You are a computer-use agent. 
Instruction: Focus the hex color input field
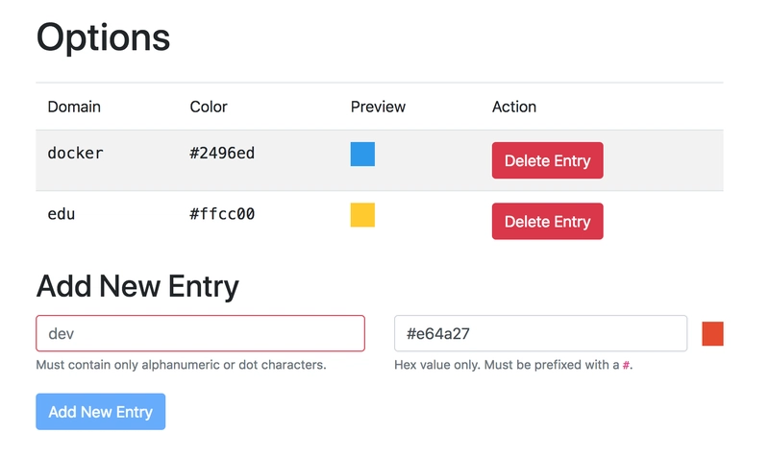(540, 333)
